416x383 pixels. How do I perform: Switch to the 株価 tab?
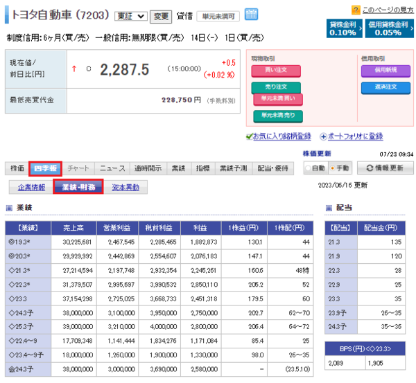click(x=17, y=168)
